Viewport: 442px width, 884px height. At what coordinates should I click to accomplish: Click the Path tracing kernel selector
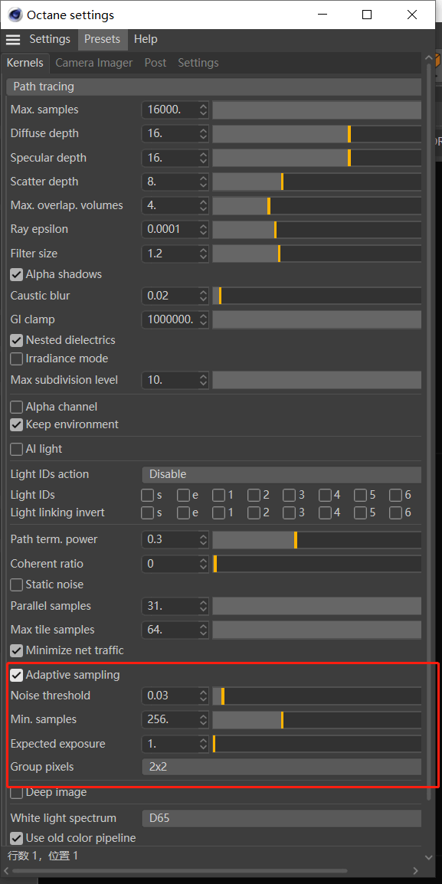coord(214,87)
